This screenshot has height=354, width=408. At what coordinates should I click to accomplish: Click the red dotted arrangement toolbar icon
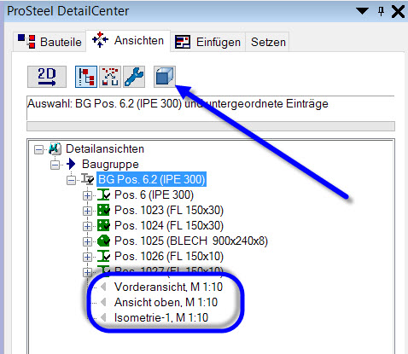point(110,77)
